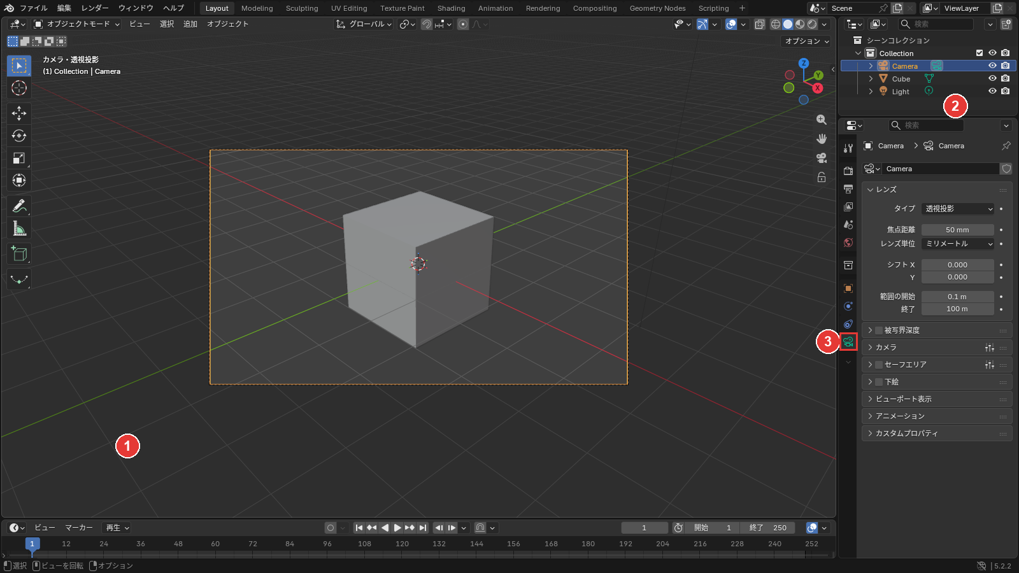This screenshot has width=1019, height=573.
Task: Open the Output properties tab icon
Action: [848, 189]
